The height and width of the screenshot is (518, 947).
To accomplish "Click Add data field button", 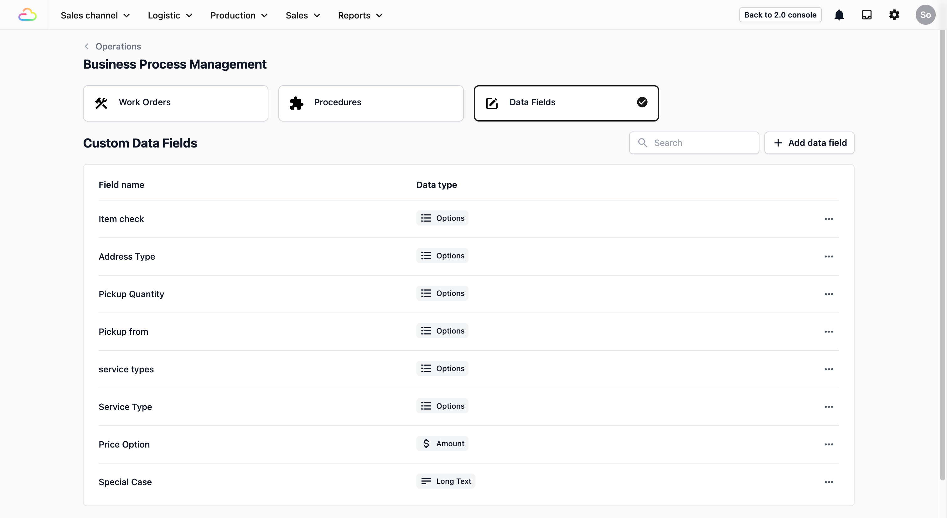I will pyautogui.click(x=809, y=142).
